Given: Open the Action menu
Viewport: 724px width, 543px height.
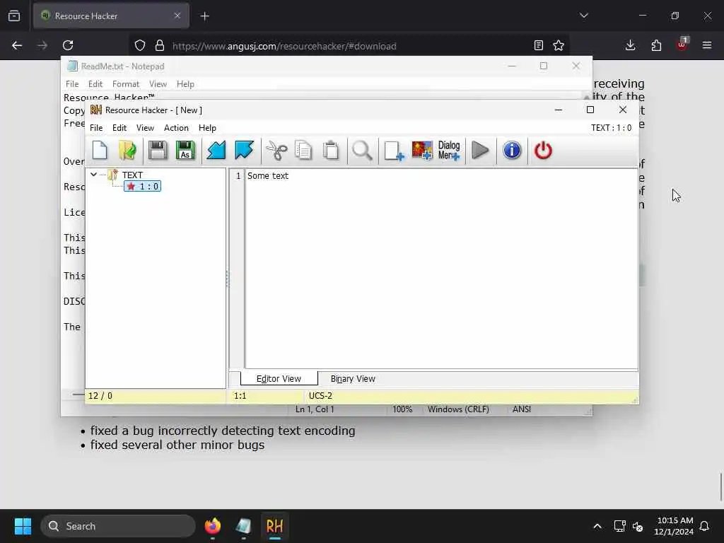Looking at the screenshot, I should [176, 128].
